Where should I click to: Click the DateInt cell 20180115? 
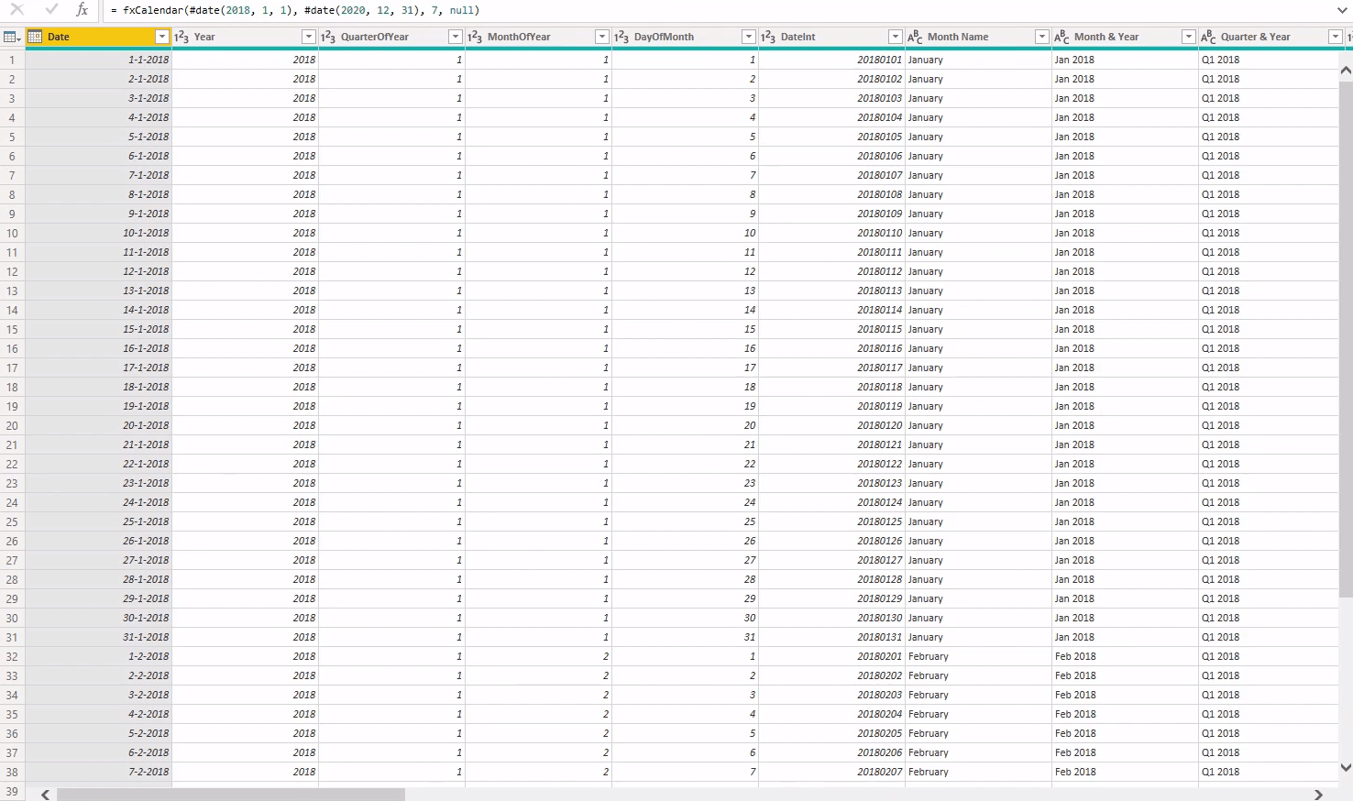click(832, 329)
